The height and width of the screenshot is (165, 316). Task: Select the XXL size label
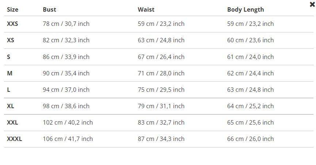pos(12,122)
